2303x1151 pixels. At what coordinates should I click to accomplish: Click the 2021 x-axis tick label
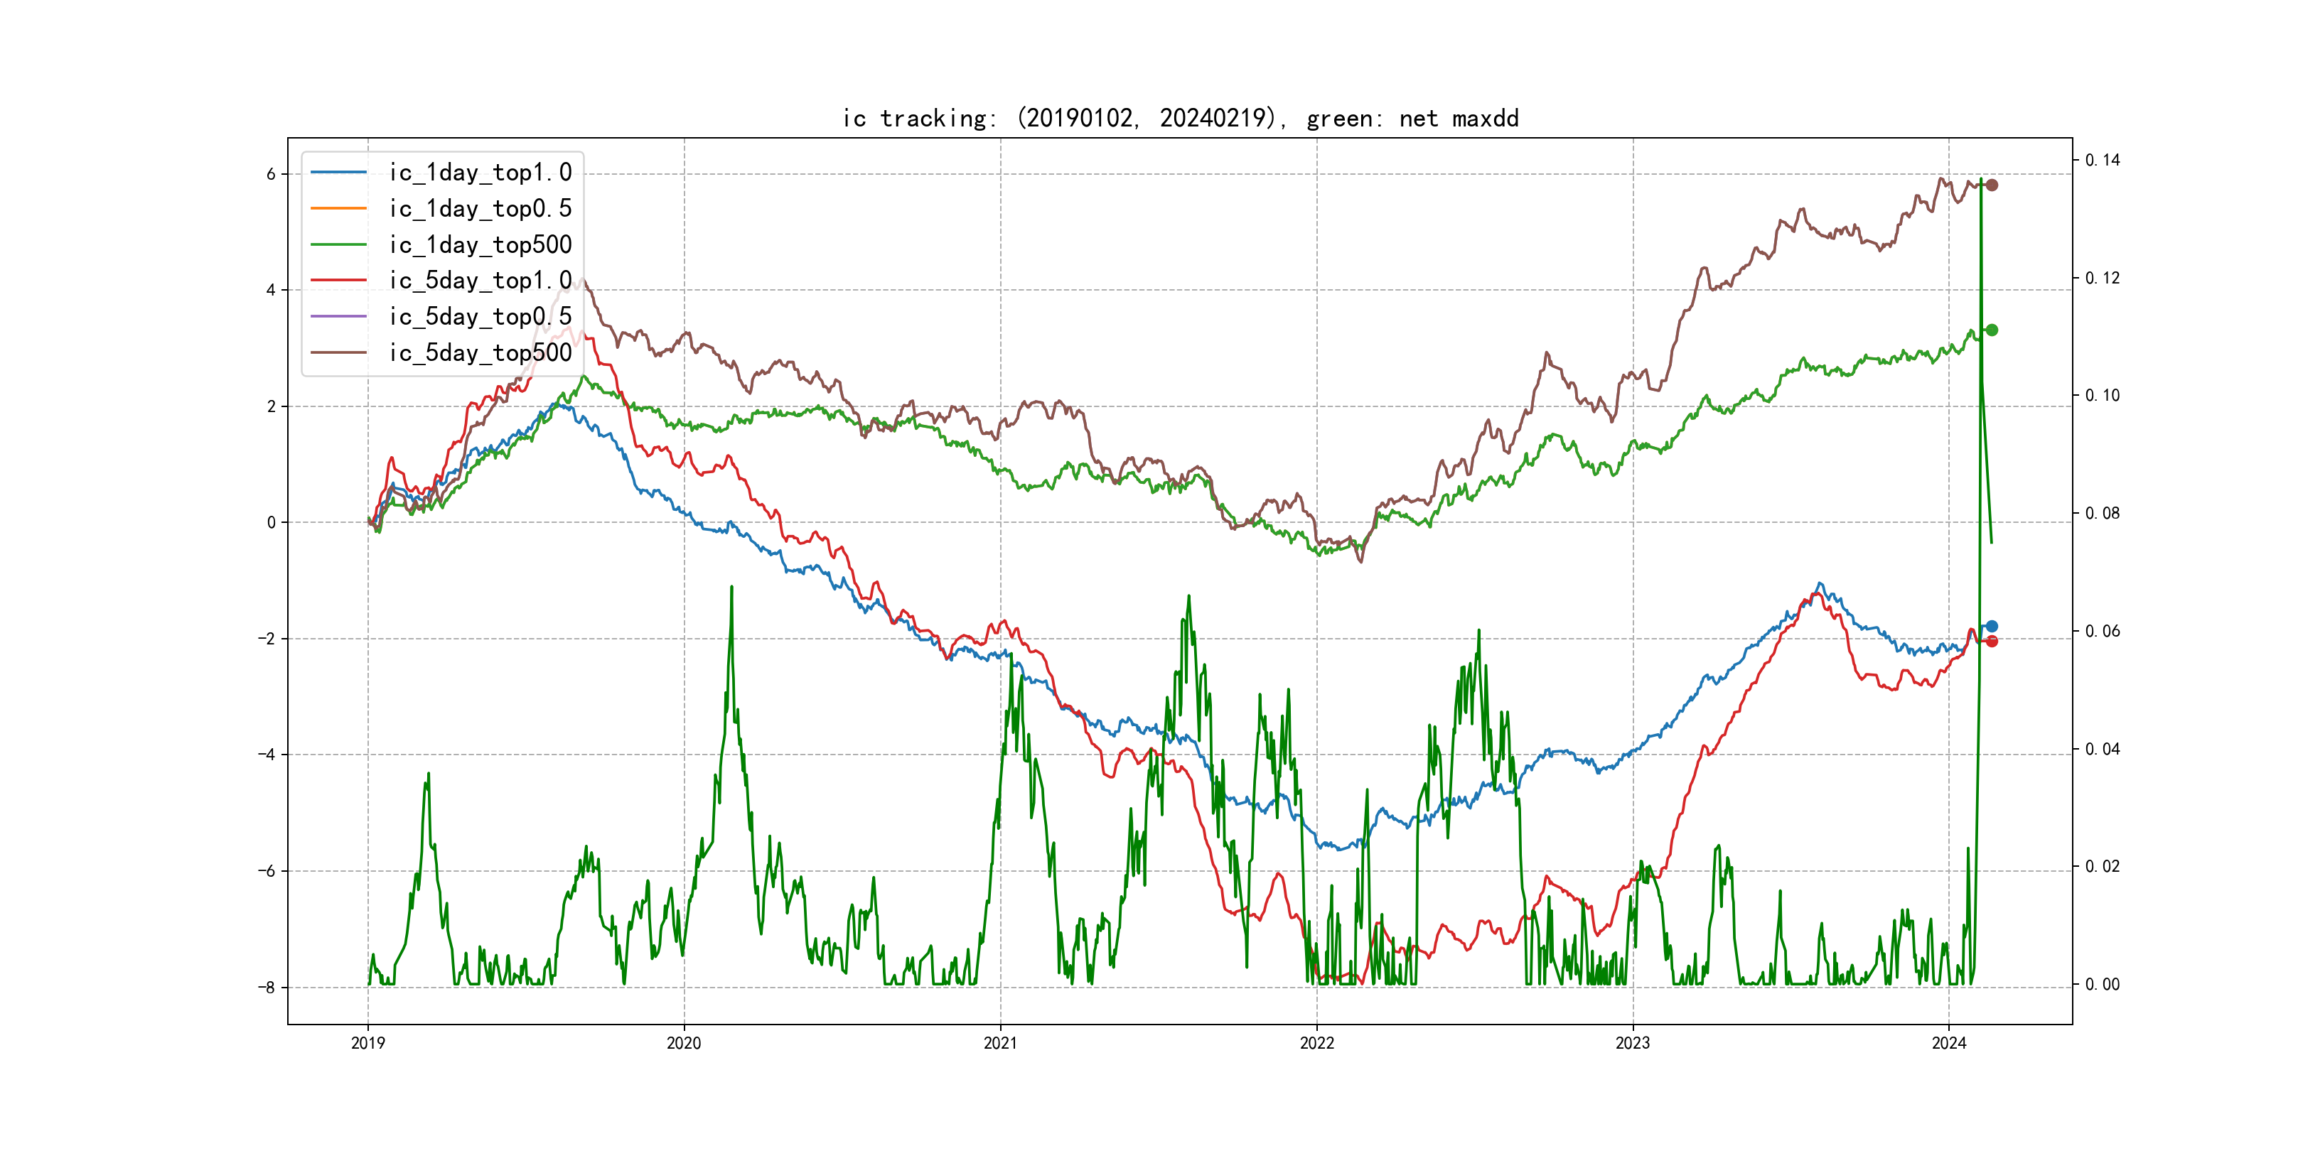pos(999,1043)
